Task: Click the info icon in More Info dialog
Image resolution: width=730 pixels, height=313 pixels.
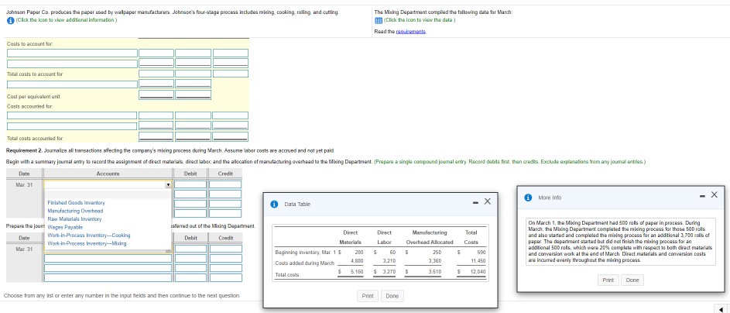Action: [529, 198]
